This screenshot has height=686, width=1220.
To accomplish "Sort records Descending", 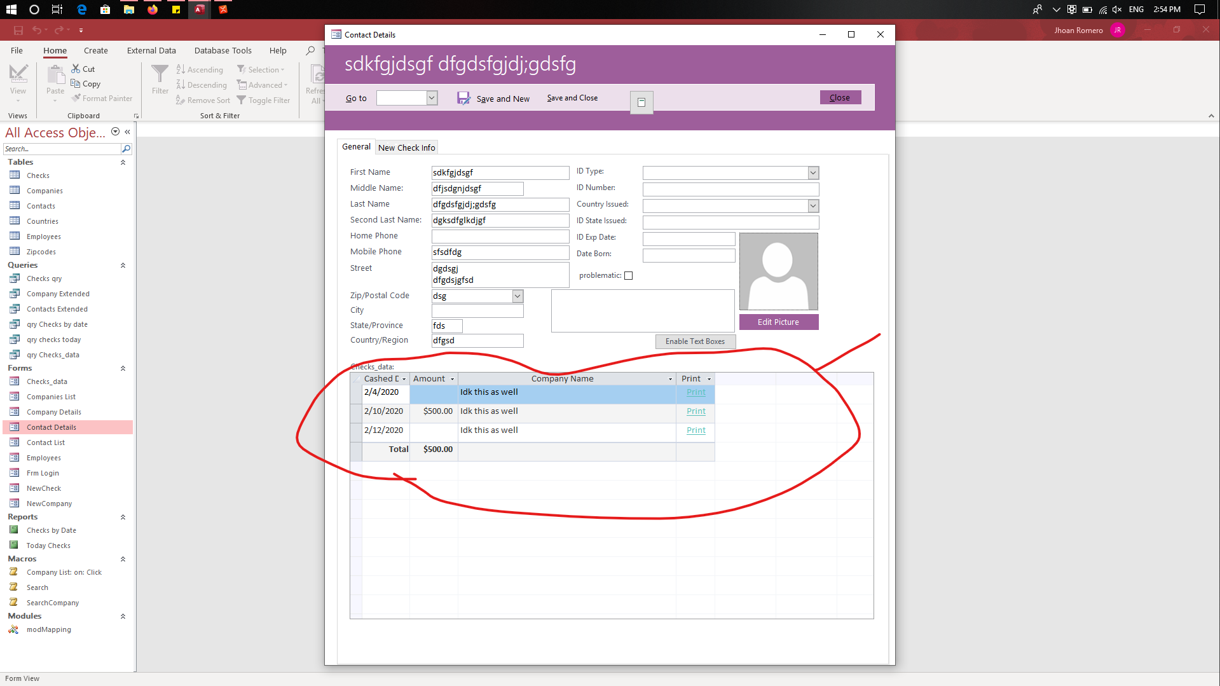I will pos(202,85).
